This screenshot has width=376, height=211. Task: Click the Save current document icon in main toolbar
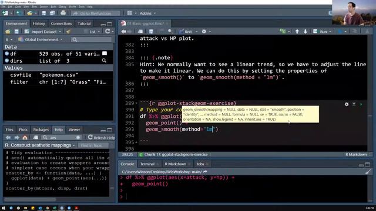pos(44,13)
